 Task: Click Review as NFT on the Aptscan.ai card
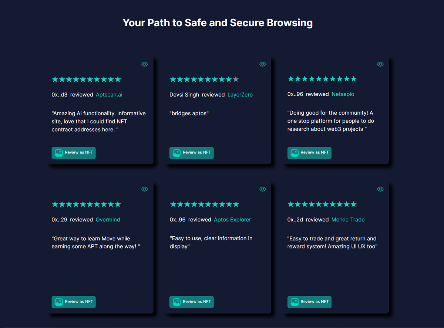click(x=74, y=153)
